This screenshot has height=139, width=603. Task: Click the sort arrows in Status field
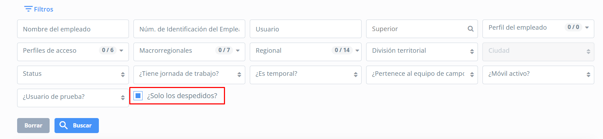pos(123,74)
